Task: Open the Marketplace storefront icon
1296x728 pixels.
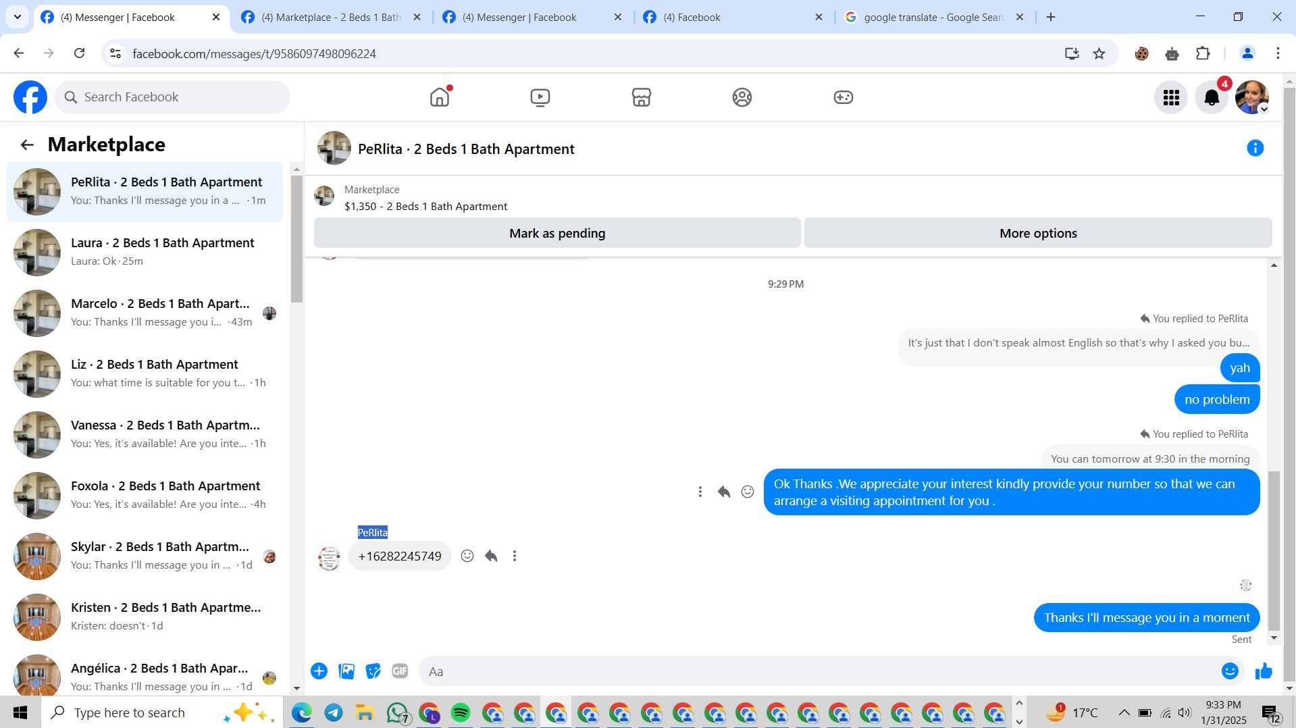Action: [642, 97]
